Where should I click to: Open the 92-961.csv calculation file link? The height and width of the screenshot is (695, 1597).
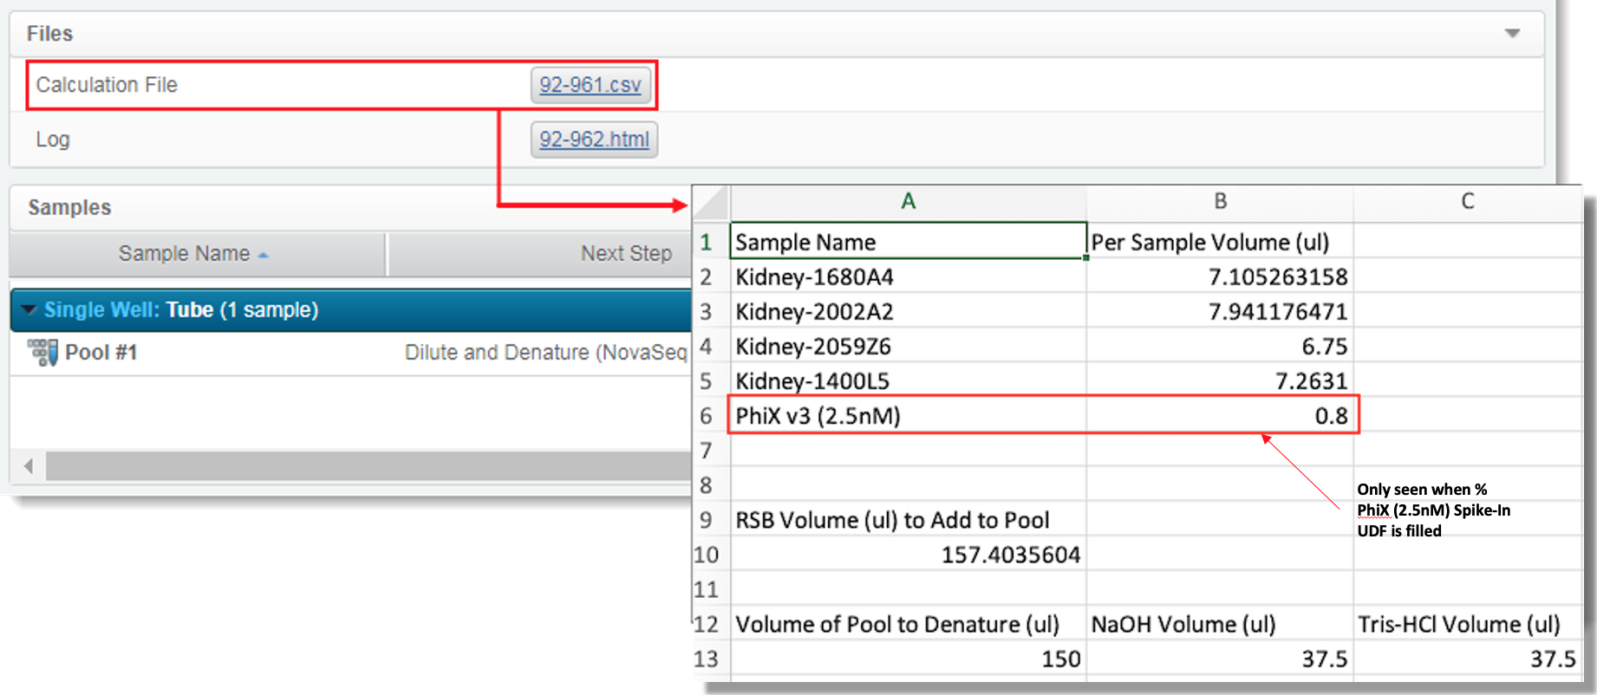pyautogui.click(x=590, y=85)
